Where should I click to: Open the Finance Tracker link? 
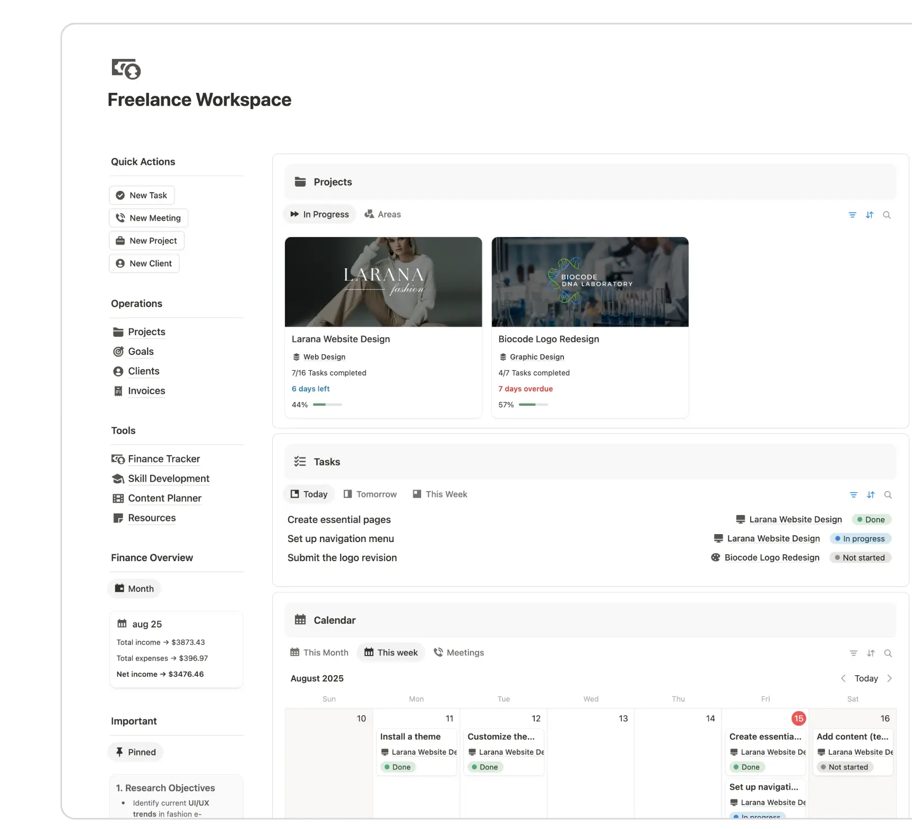(x=163, y=459)
